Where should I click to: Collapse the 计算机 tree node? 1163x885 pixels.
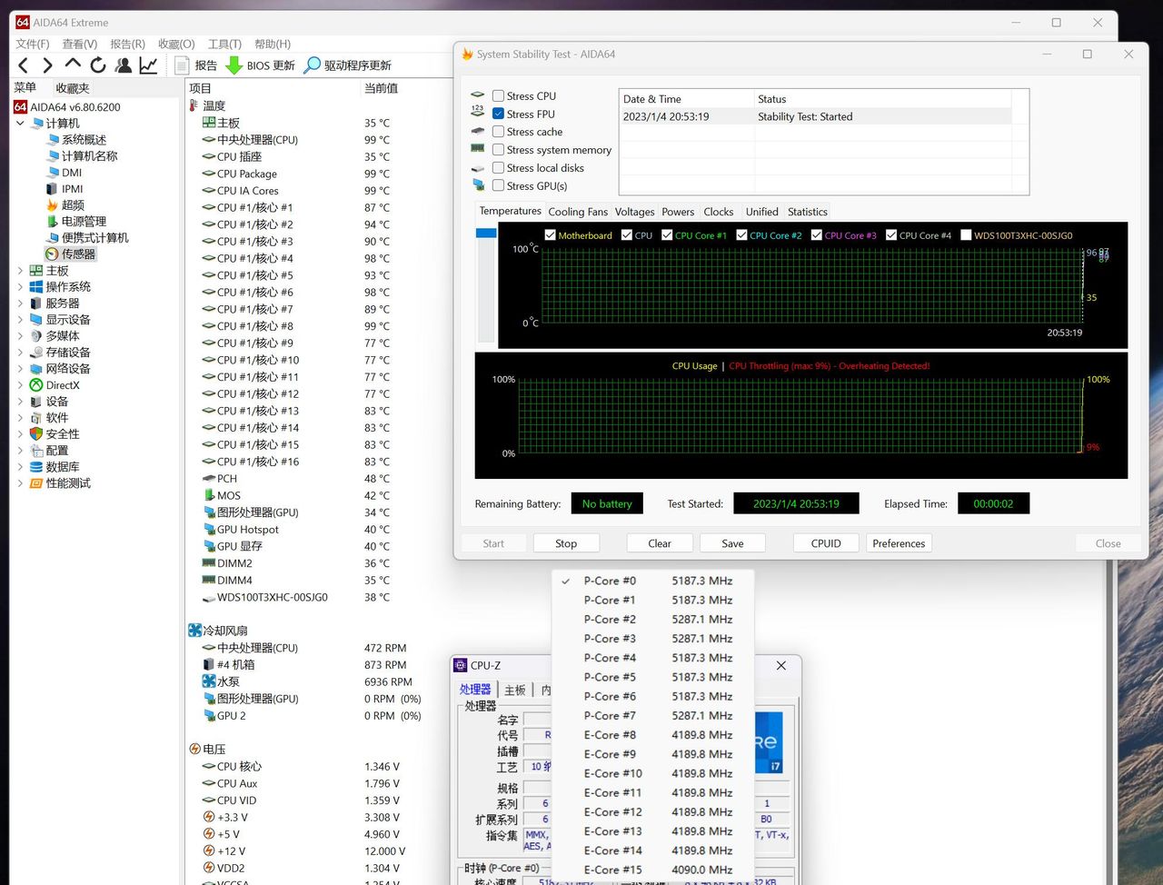[x=20, y=124]
